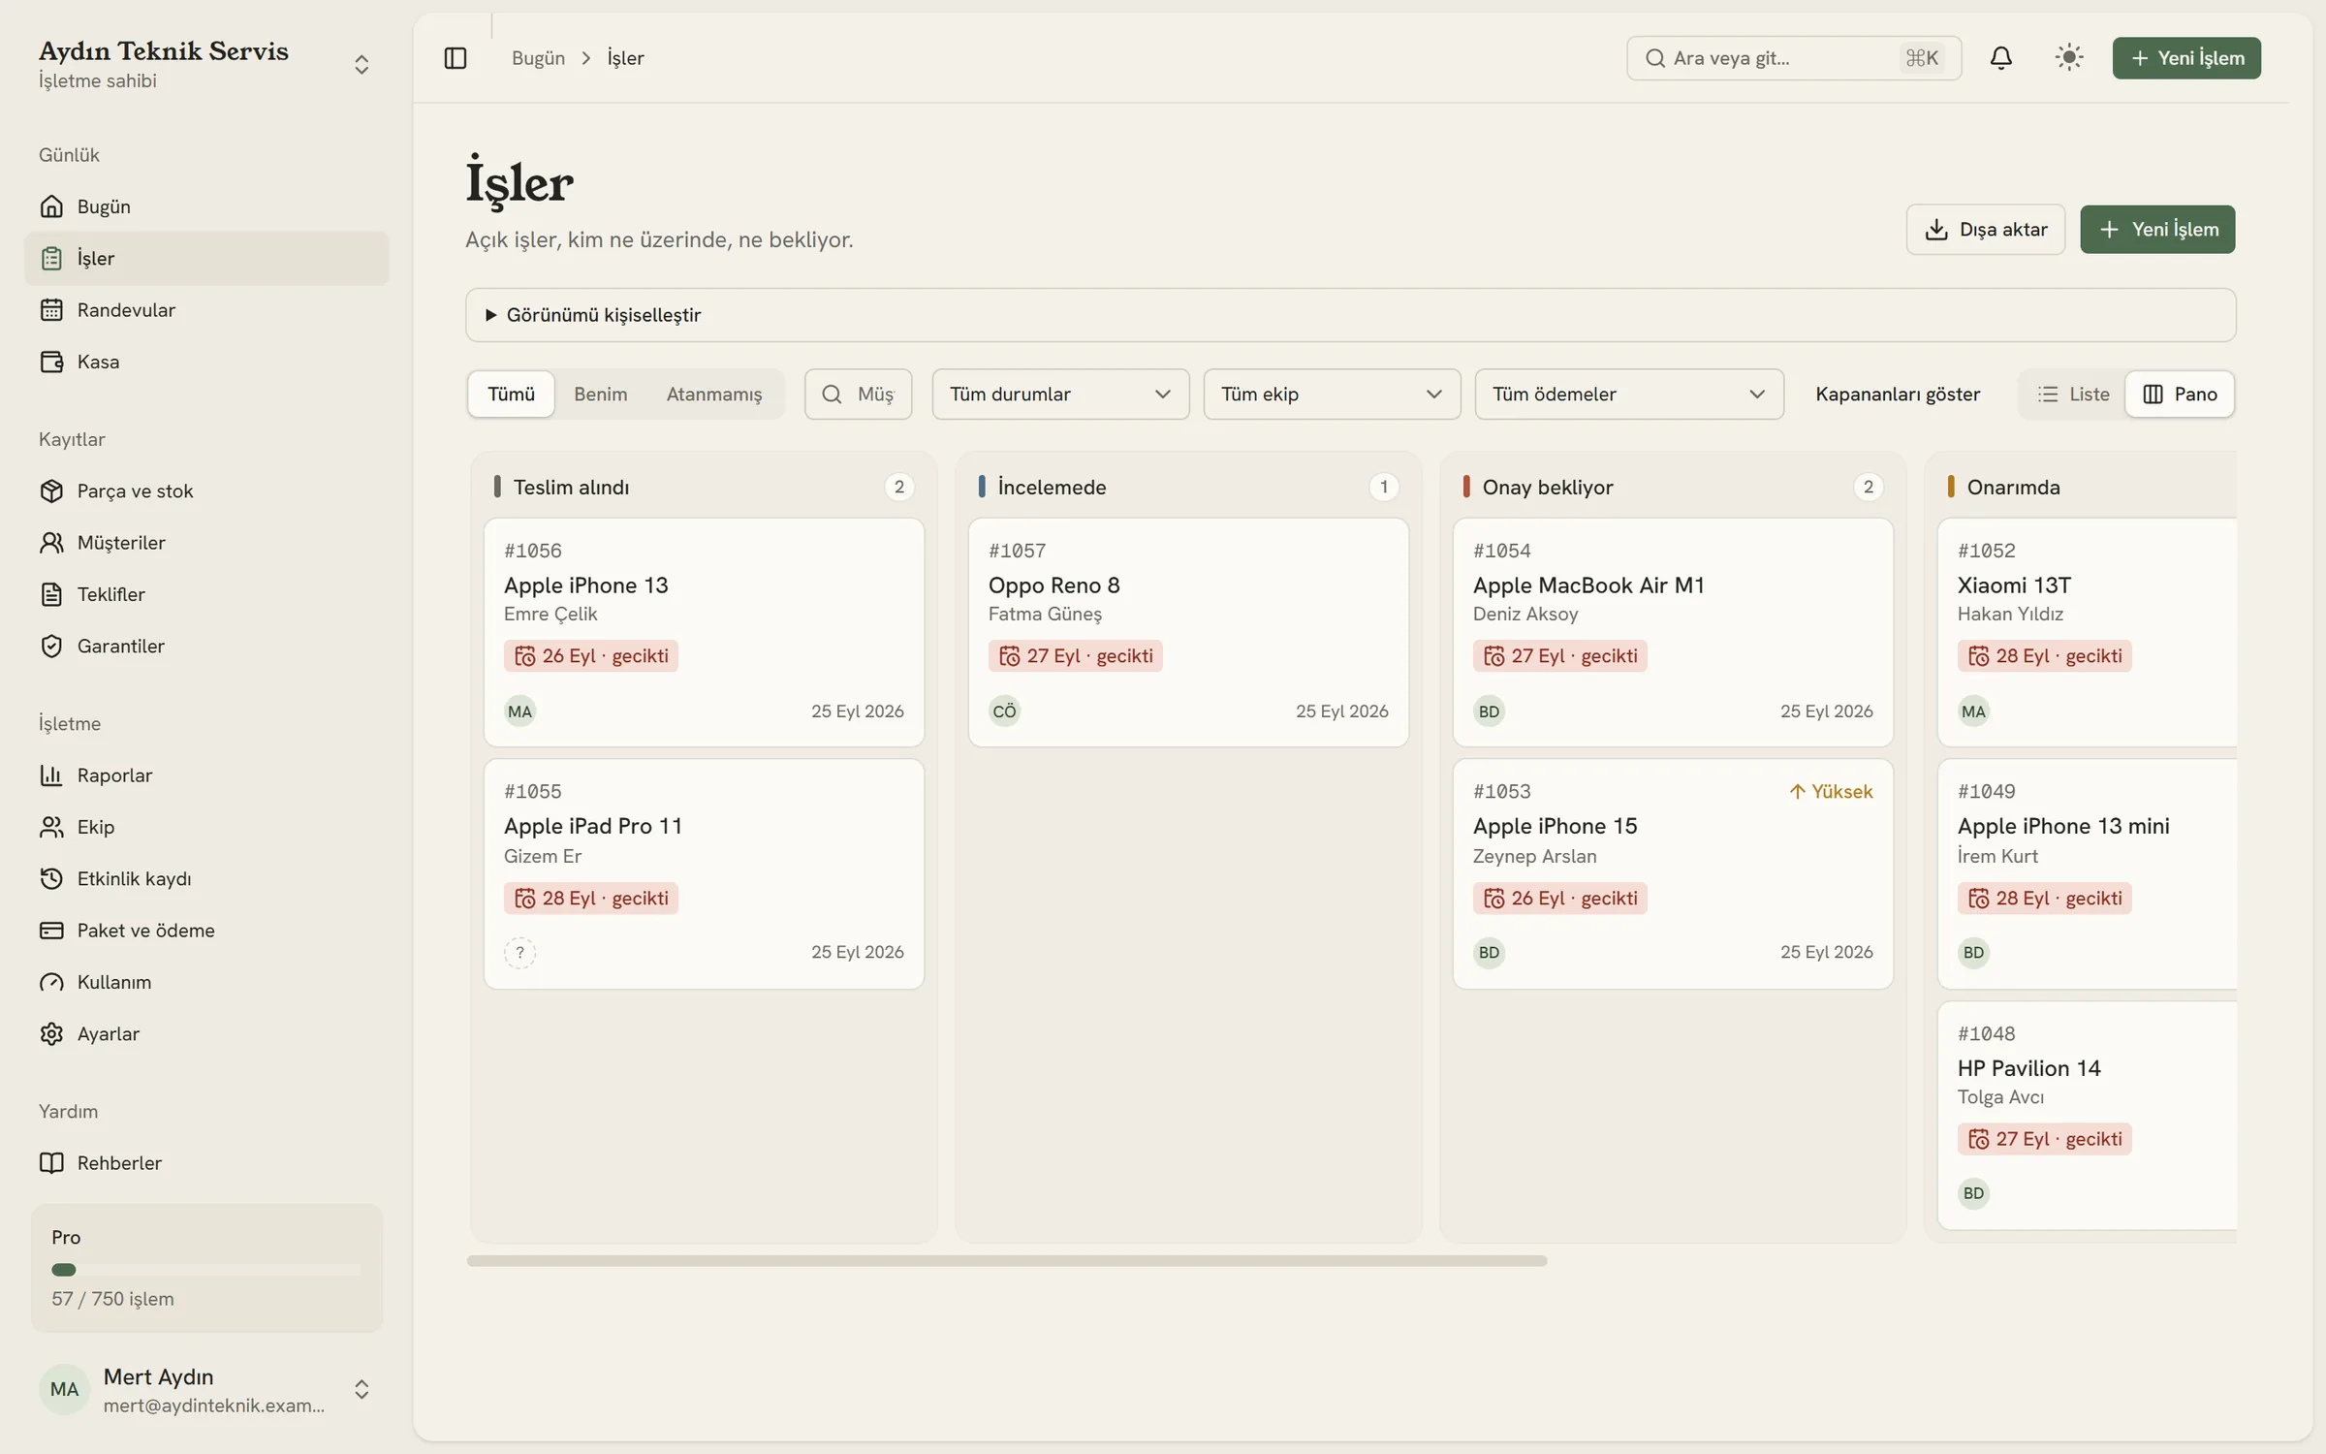
Task: Open notifications bell
Action: coord(2000,58)
